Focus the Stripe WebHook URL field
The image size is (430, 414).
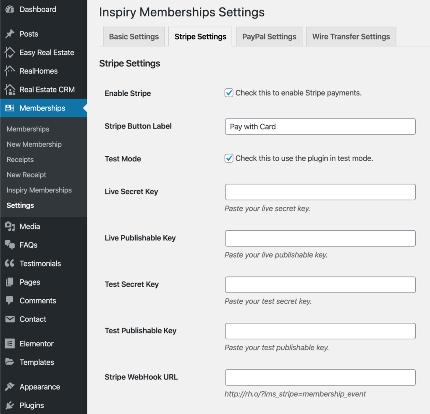tap(320, 377)
